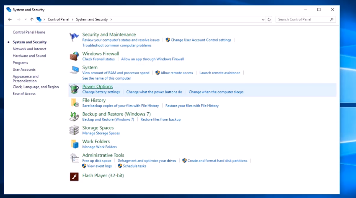Click the Administrative Tools icon
The image size is (356, 198).
tap(74, 158)
